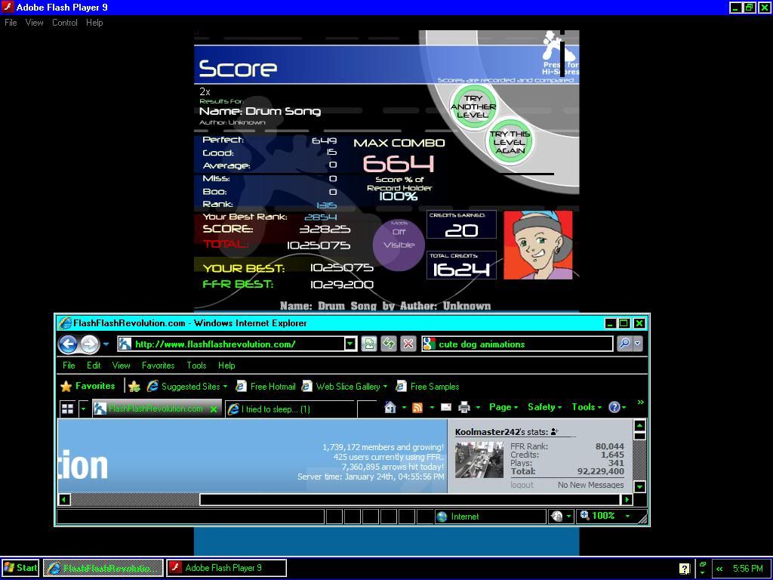Open the Control menu in Flash Player
Viewport: 773px width, 580px height.
[x=64, y=23]
